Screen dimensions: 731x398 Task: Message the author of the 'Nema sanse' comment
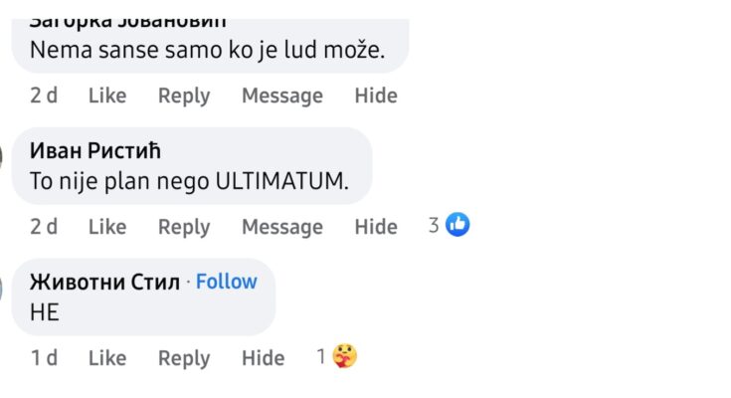[x=282, y=96]
